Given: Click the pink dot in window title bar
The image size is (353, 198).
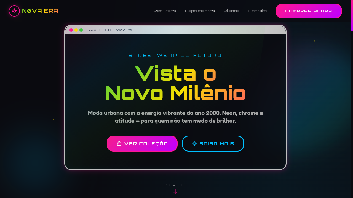Looking at the screenshot, I should (x=71, y=30).
